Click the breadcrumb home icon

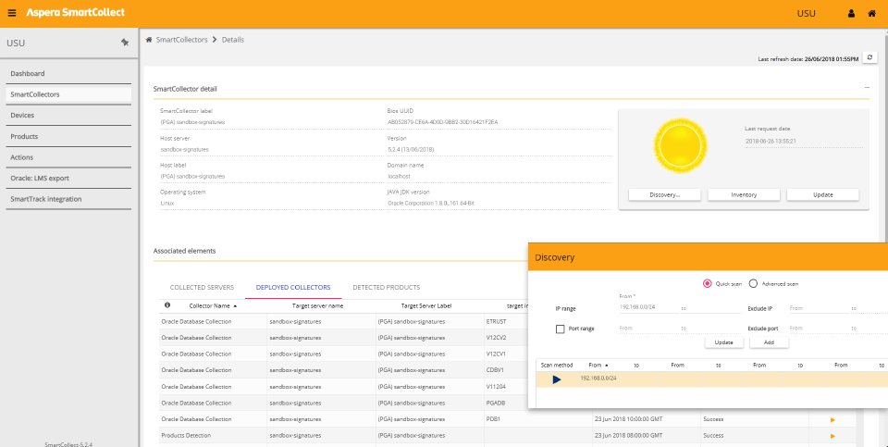coord(149,40)
